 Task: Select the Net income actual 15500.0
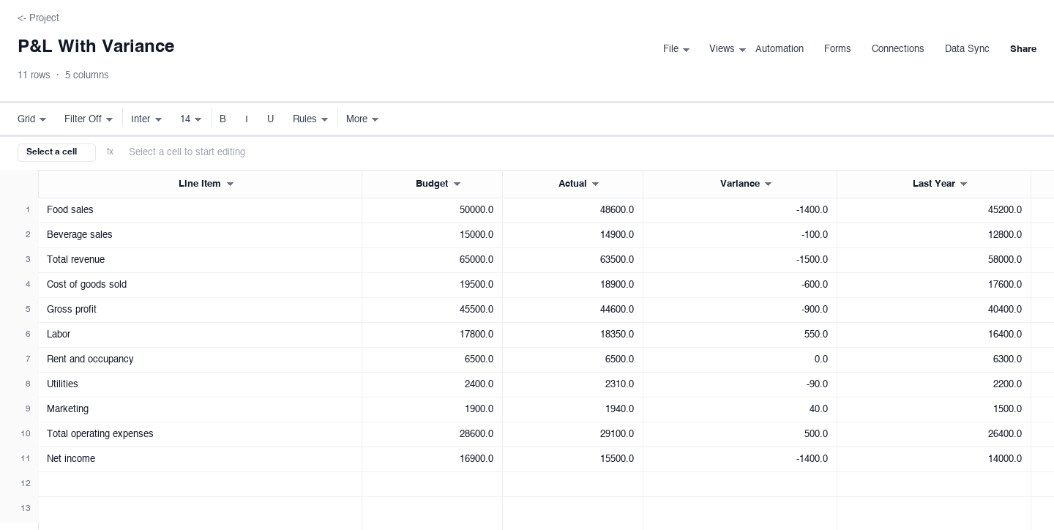(x=573, y=459)
